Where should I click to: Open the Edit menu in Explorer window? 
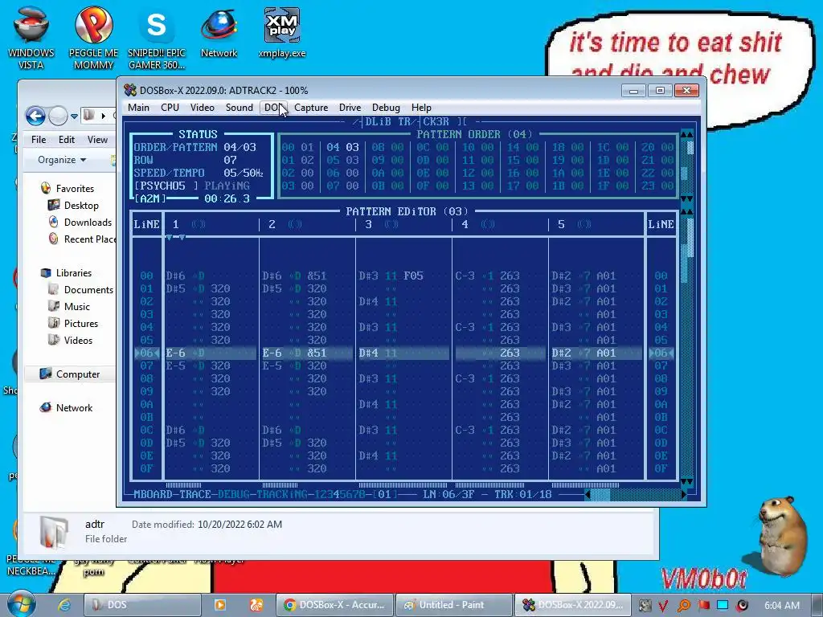67,140
